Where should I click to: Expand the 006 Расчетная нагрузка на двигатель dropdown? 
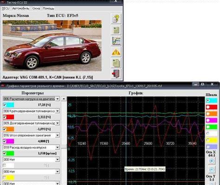[58, 99]
